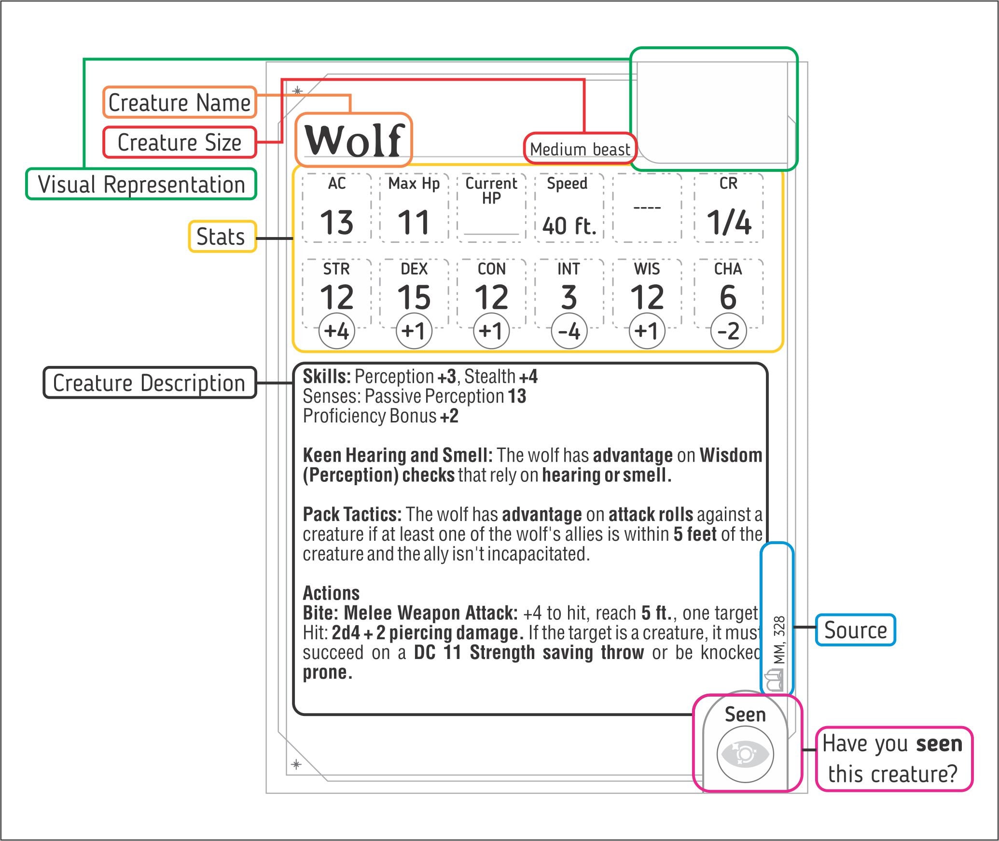Click the CON +1 modifier circle
This screenshot has width=999, height=841.
(x=491, y=331)
